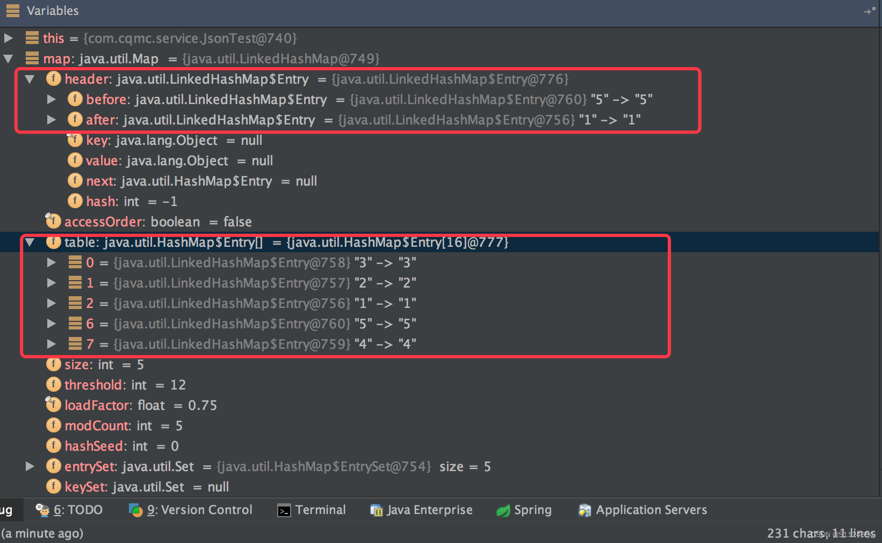Open the Terminal tool window

tap(312, 510)
